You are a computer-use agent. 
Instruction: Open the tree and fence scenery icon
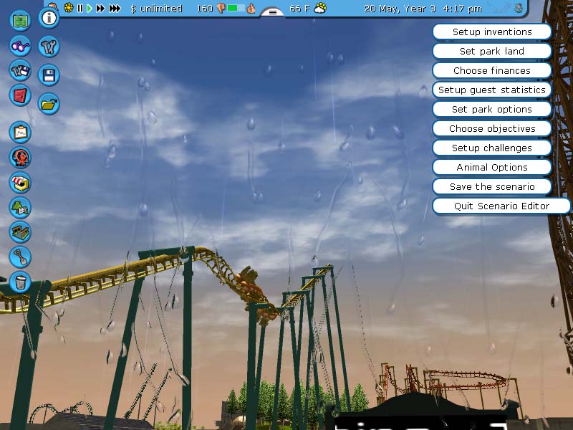20,207
